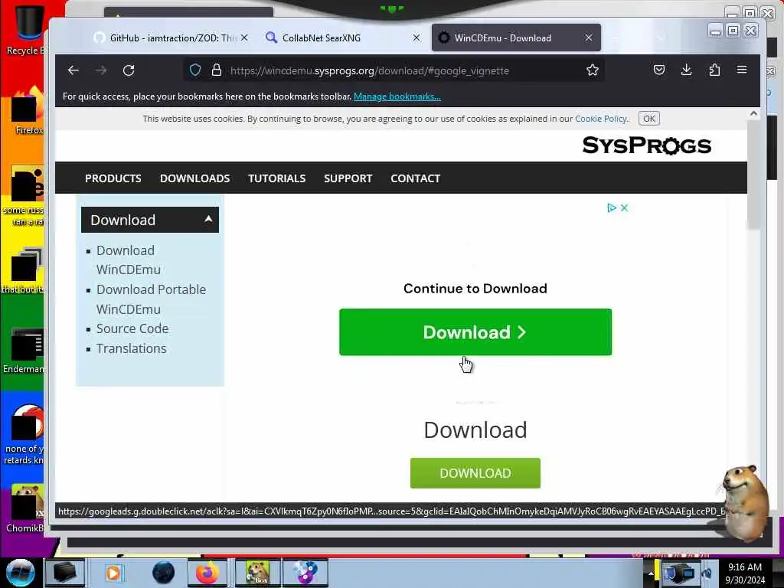Go back to the previous page
This screenshot has width=784, height=588.
point(73,70)
